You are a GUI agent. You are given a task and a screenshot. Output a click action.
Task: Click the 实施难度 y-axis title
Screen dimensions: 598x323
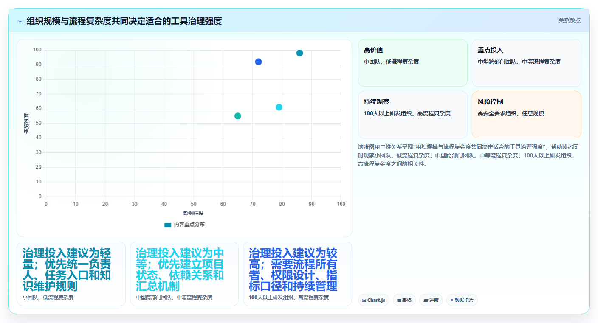click(x=26, y=124)
